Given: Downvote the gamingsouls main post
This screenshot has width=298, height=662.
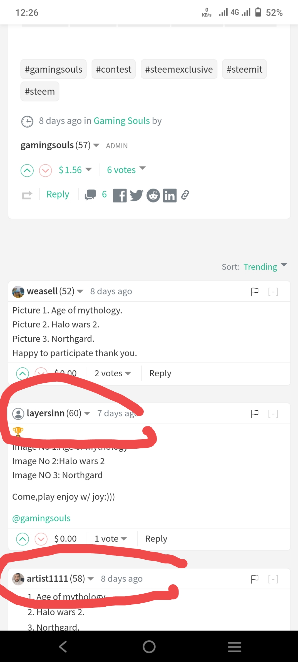Looking at the screenshot, I should point(46,171).
